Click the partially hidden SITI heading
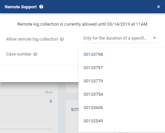This screenshot has width=165, height=133. pos(75,110)
